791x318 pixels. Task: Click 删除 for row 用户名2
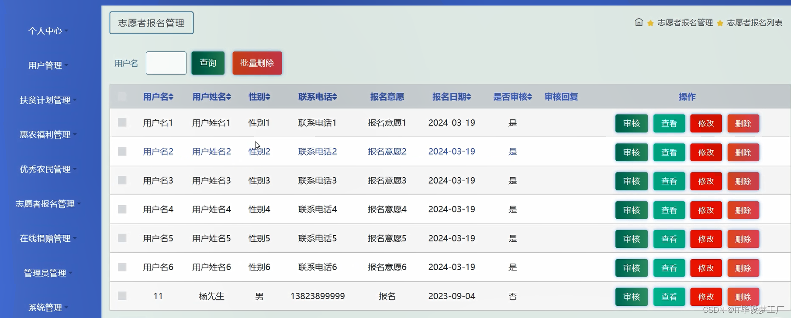743,152
